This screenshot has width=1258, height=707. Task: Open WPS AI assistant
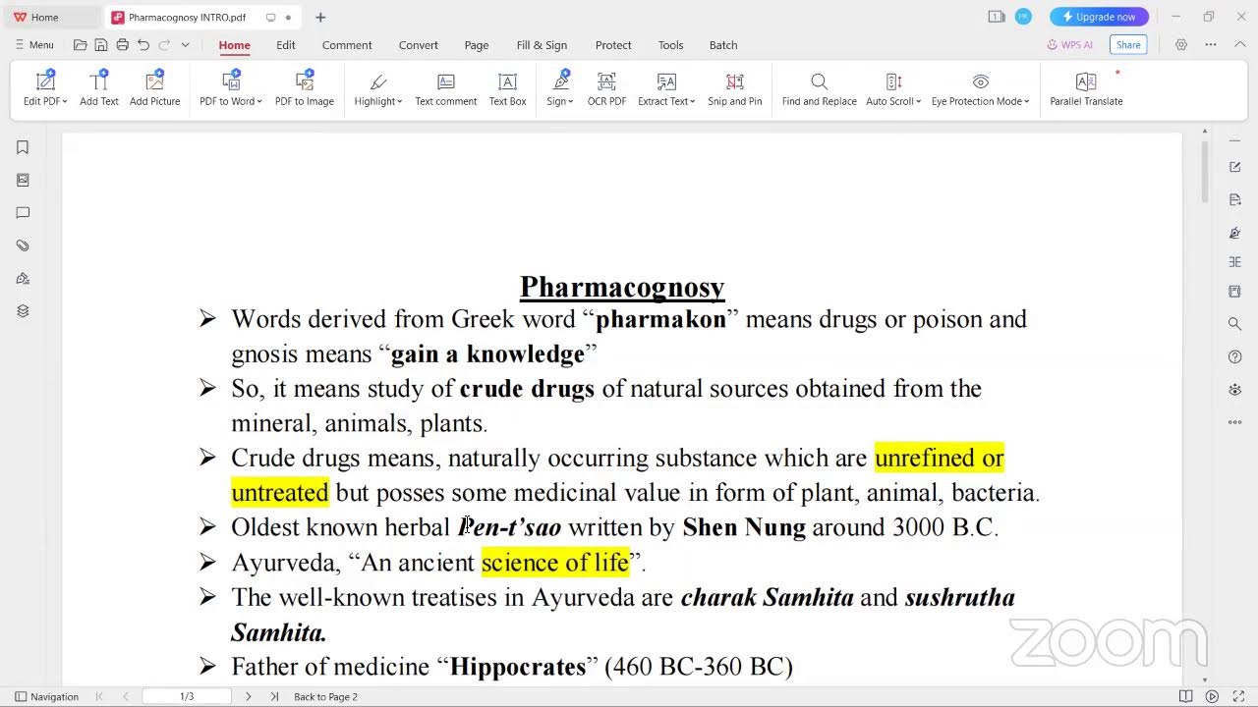tap(1069, 45)
